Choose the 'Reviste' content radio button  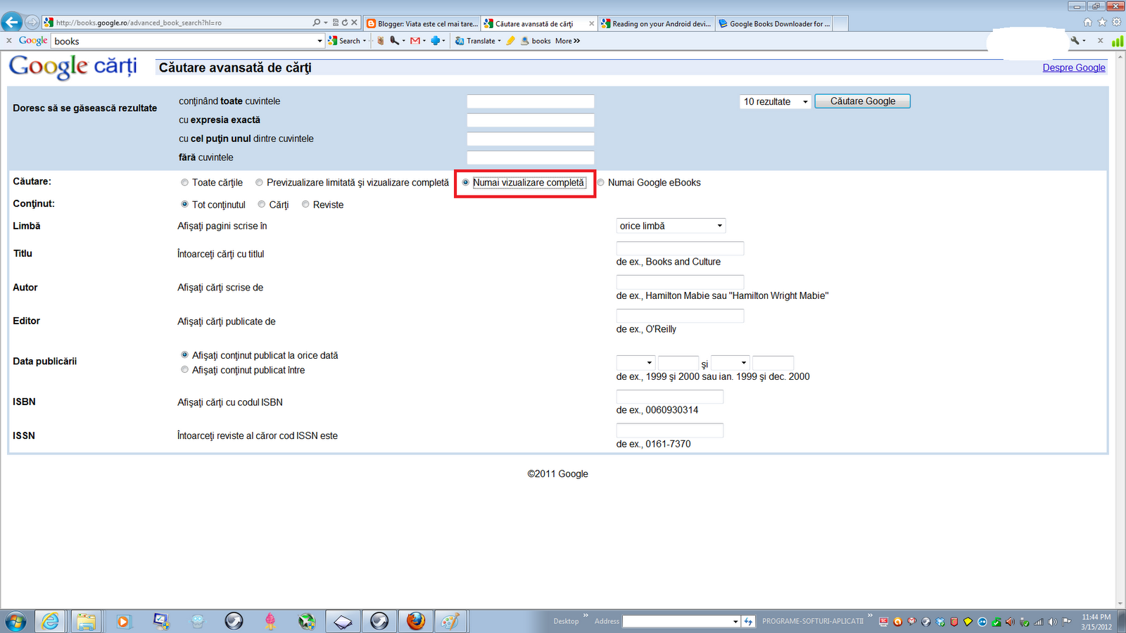point(305,205)
